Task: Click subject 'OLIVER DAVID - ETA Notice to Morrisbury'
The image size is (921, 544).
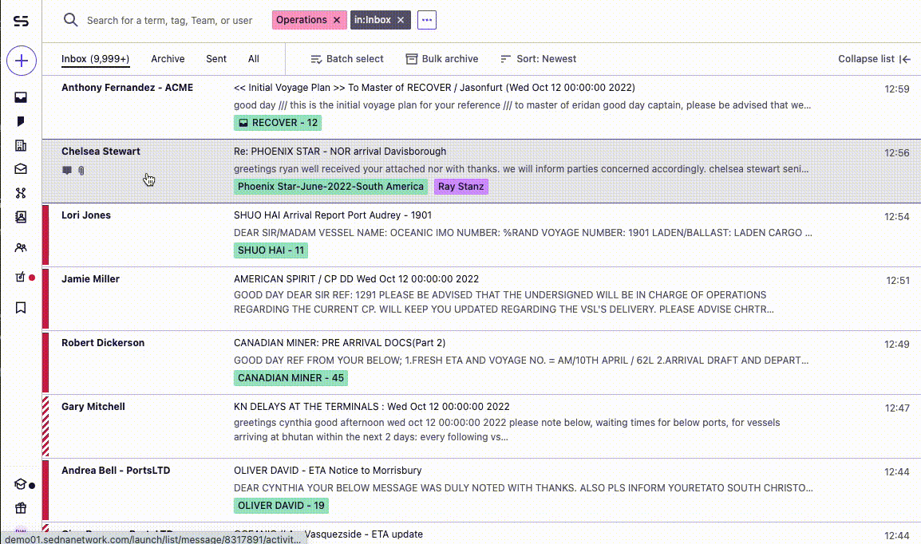Action: pyautogui.click(x=328, y=471)
